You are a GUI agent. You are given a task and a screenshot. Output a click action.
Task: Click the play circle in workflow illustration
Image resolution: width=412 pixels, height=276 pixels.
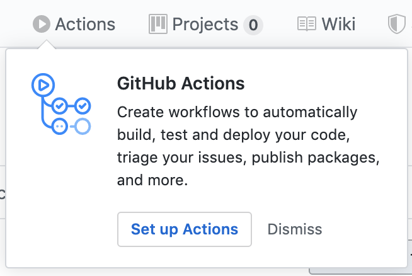click(x=43, y=84)
